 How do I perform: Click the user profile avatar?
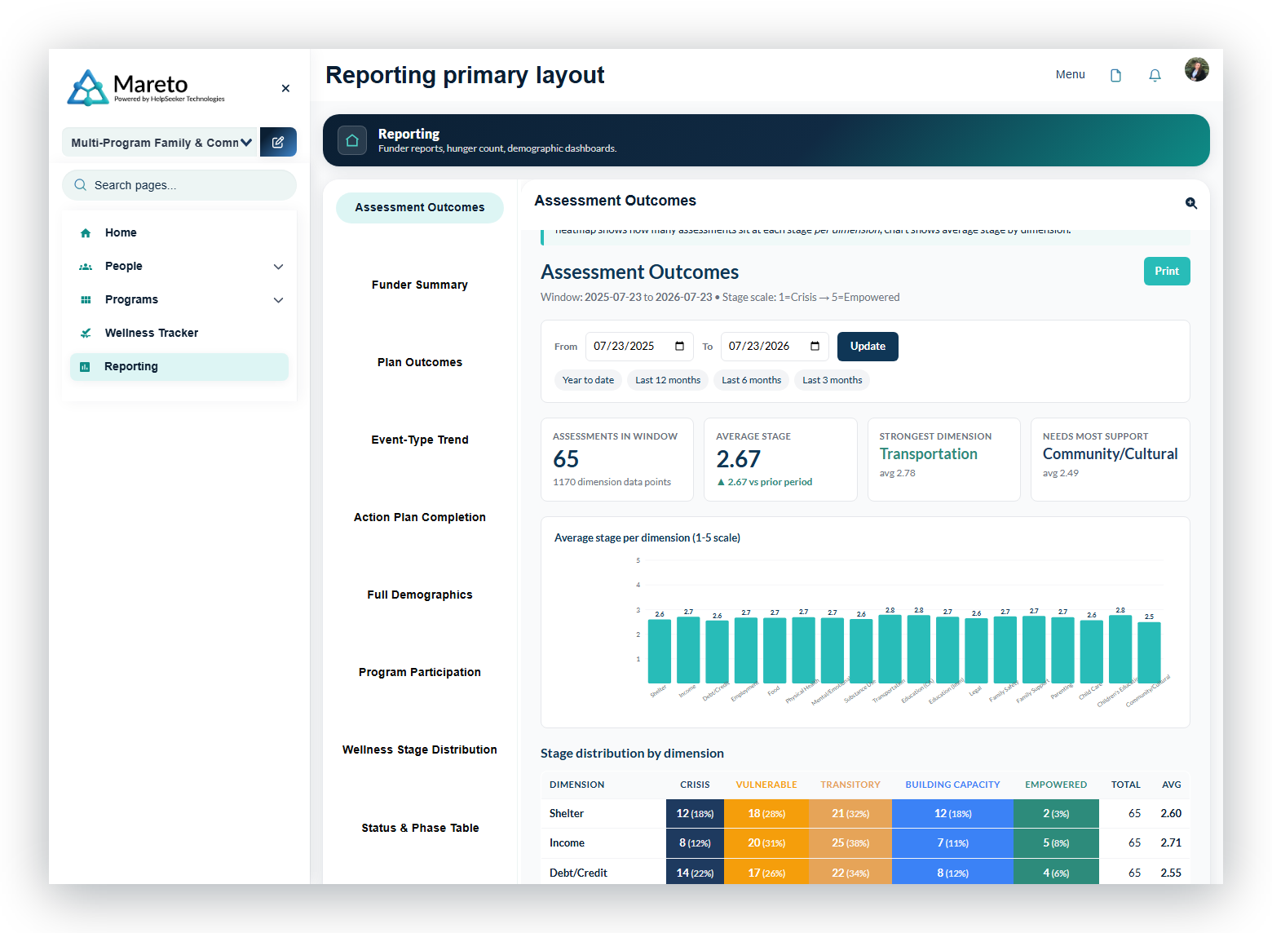pos(1196,69)
